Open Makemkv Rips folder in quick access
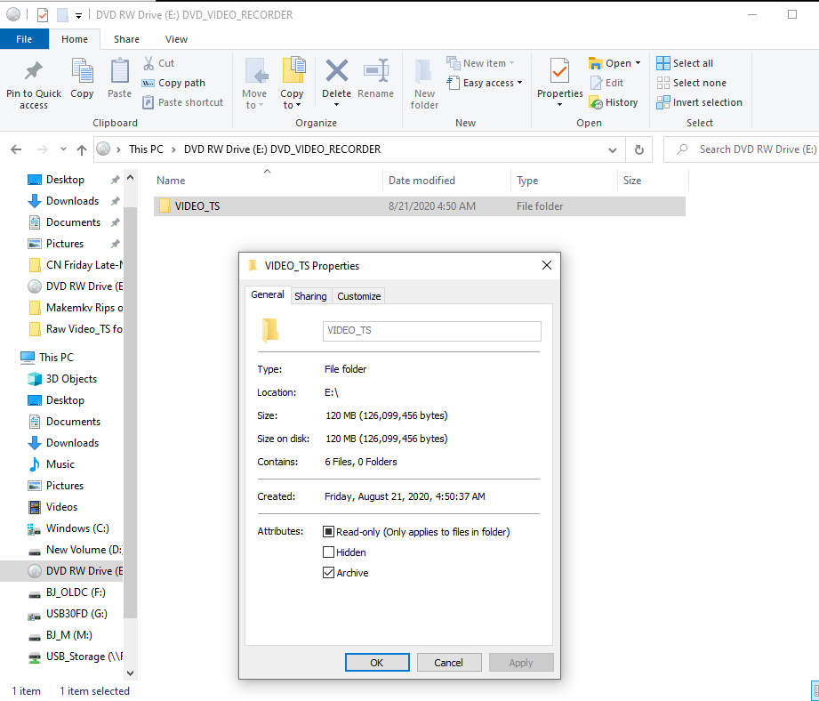Viewport: 819px width, 701px height. click(77, 308)
